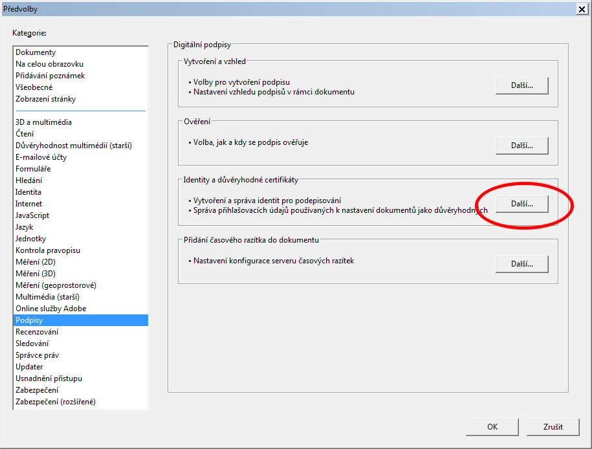The image size is (592, 449).
Task: Confirm preferences with OK button
Action: (x=492, y=427)
